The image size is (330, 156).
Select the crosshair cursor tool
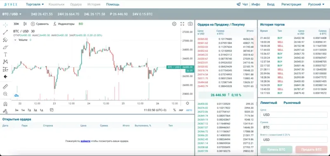5,25
